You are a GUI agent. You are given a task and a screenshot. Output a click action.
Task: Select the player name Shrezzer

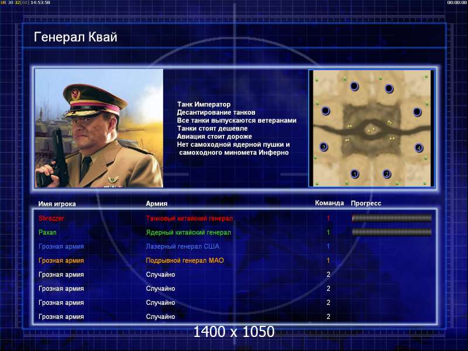click(x=51, y=218)
